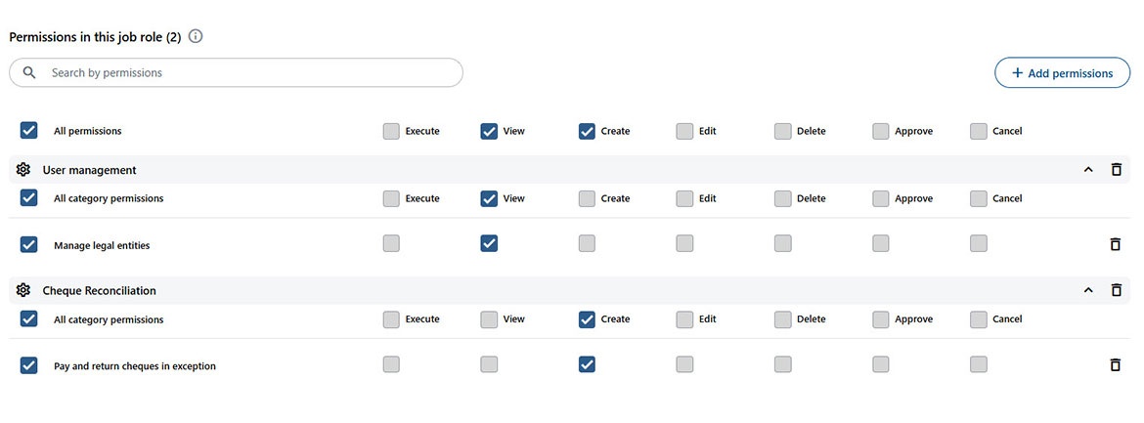Enable Execute for all permissions
The width and height of the screenshot is (1144, 423).
391,131
